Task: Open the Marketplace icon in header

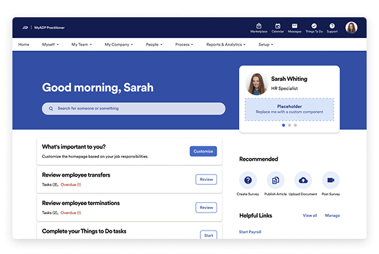Action: [x=258, y=26]
